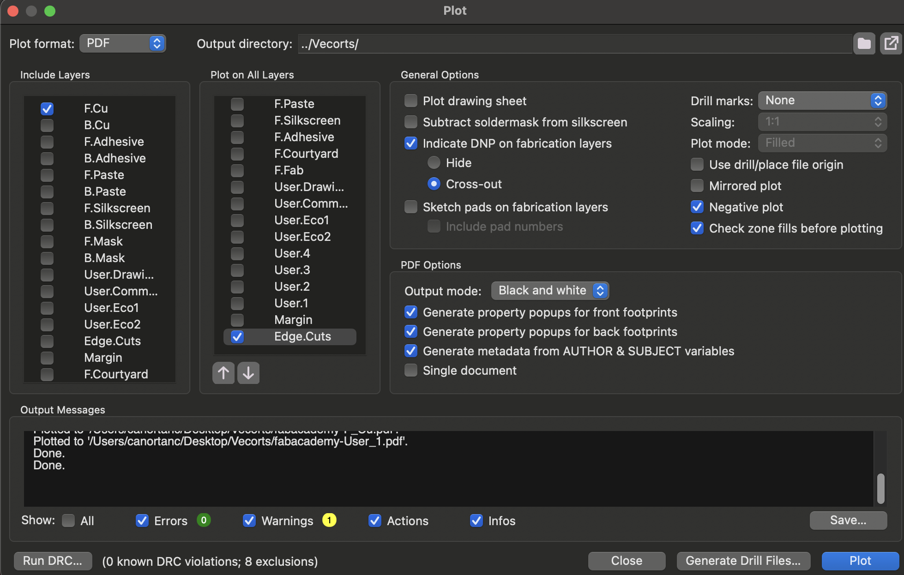The width and height of the screenshot is (904, 575).
Task: Select the Hide DNP radio button
Action: click(434, 163)
